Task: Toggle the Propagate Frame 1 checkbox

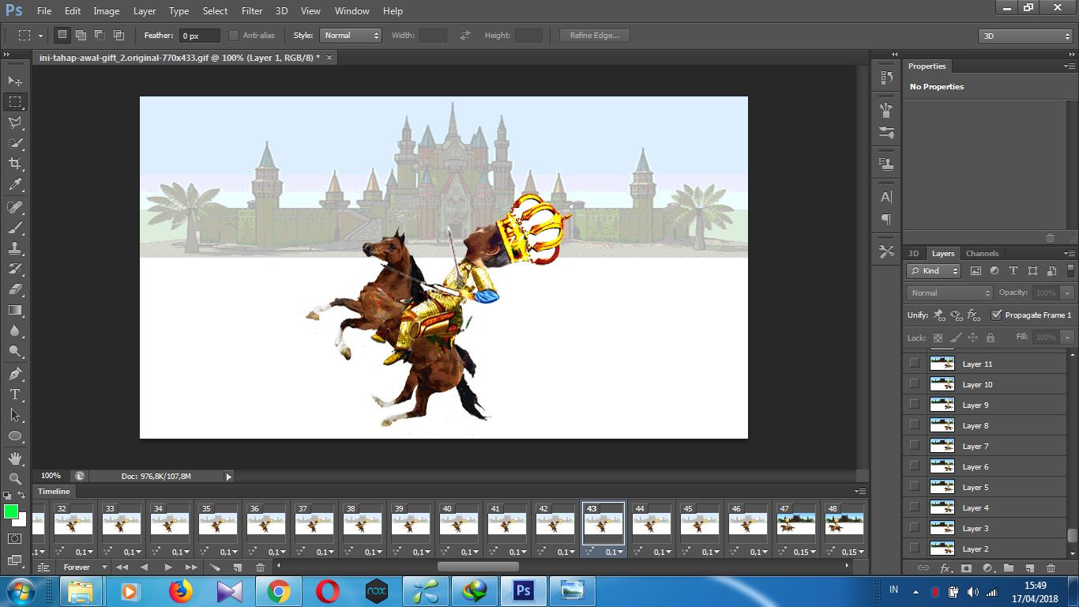Action: pyautogui.click(x=997, y=315)
